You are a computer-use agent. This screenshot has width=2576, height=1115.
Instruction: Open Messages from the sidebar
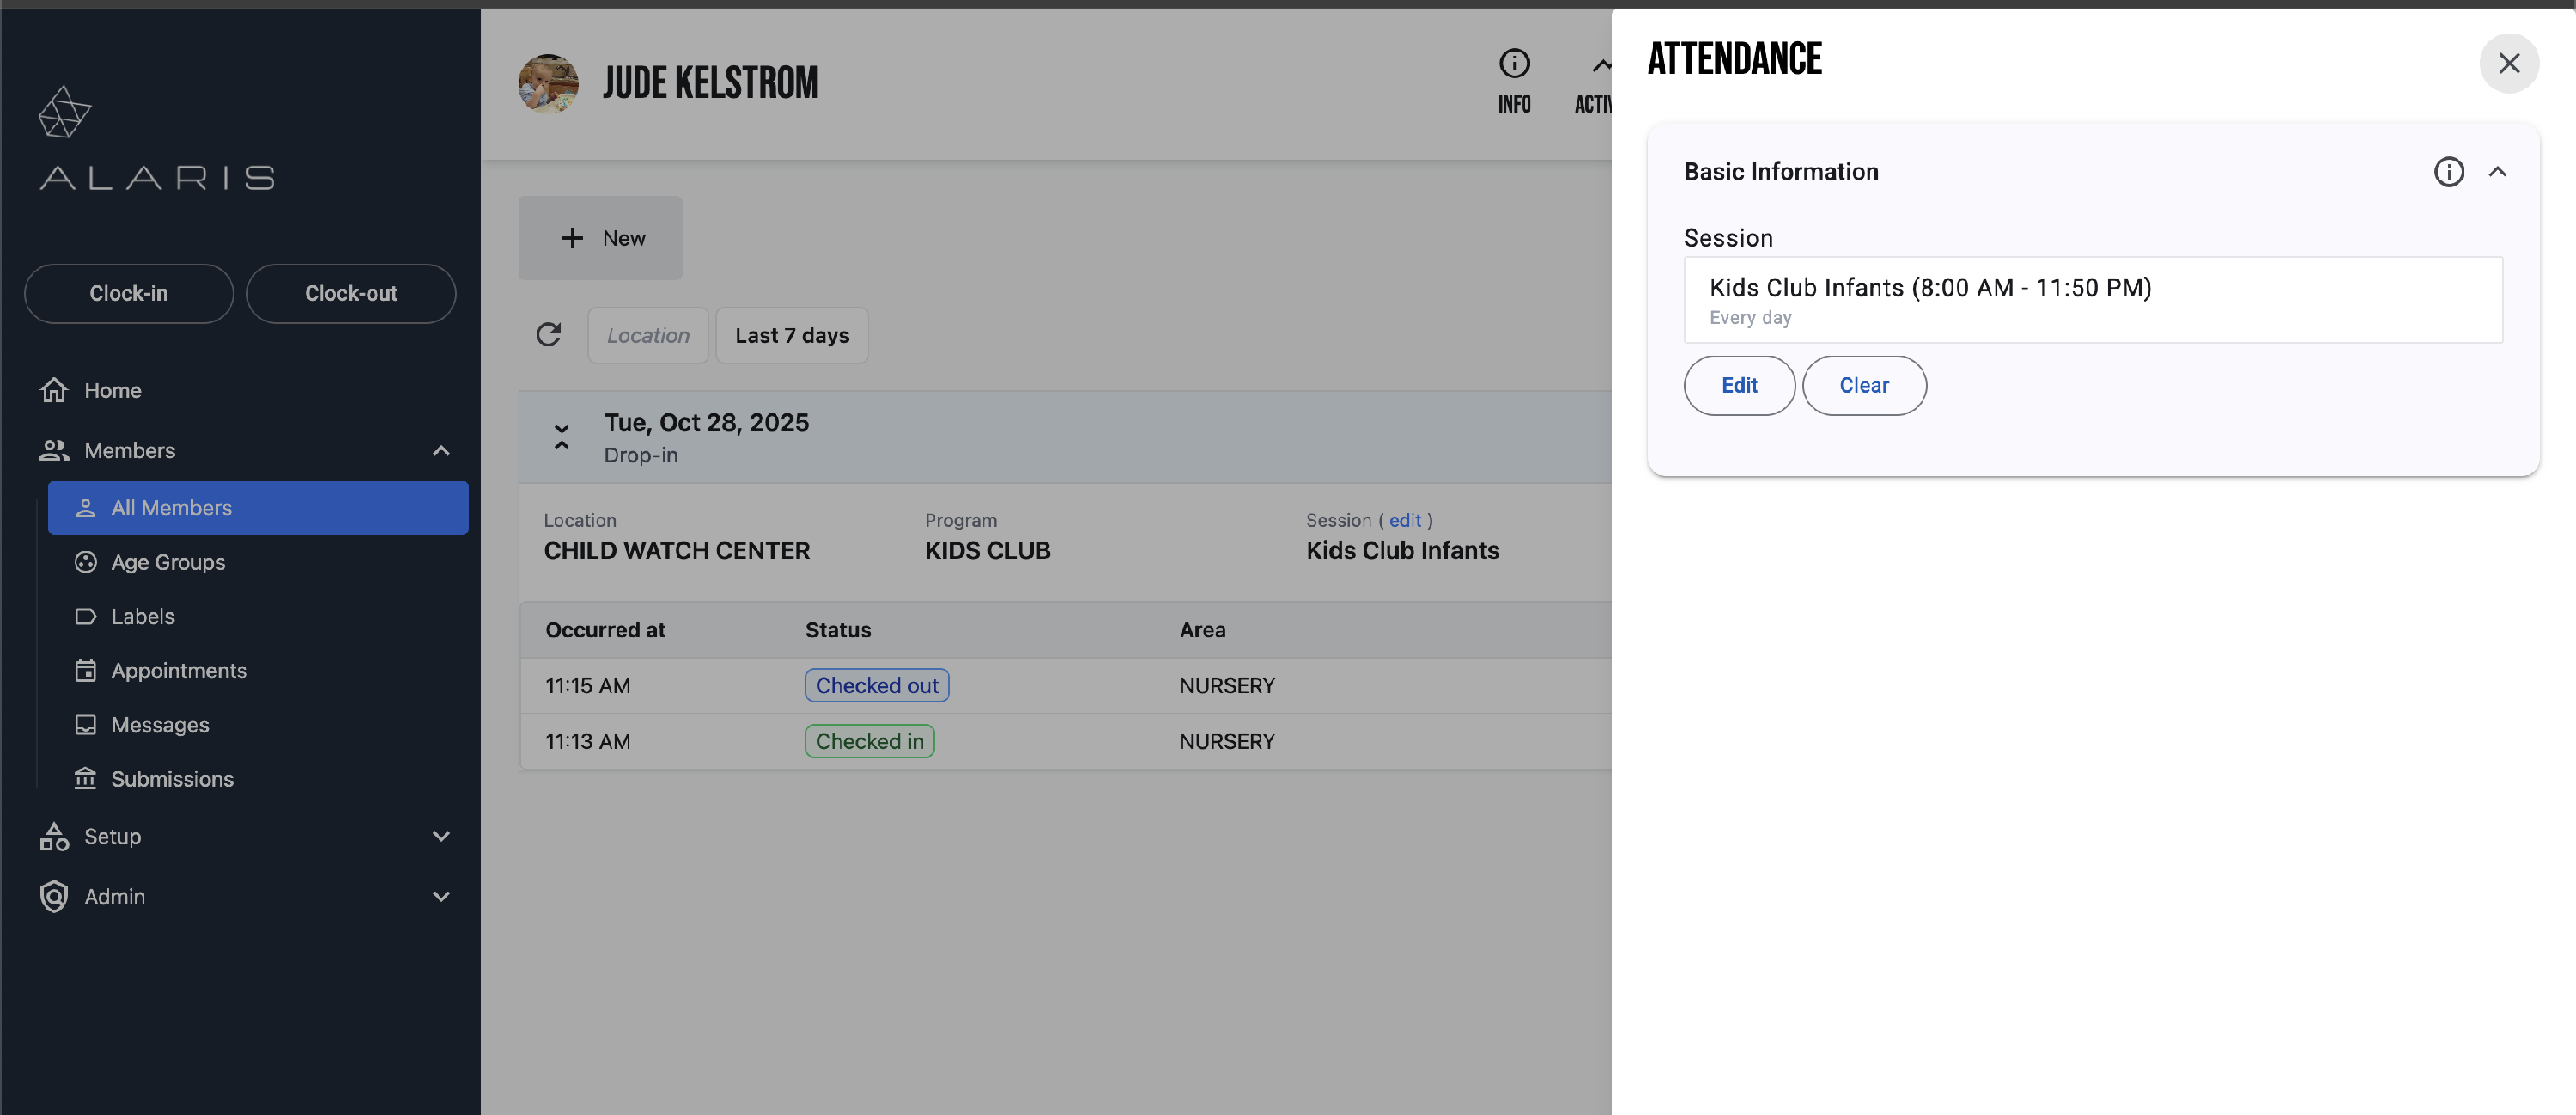(160, 724)
